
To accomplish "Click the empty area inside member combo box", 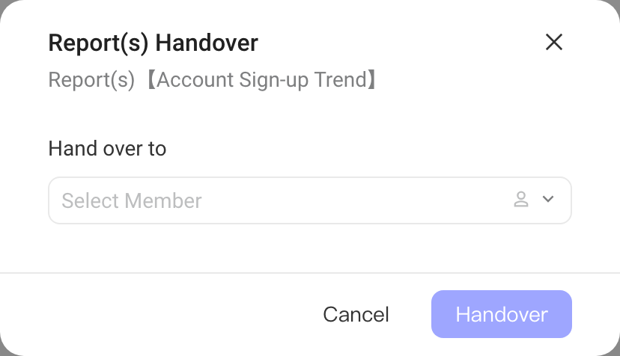I will 356,200.
